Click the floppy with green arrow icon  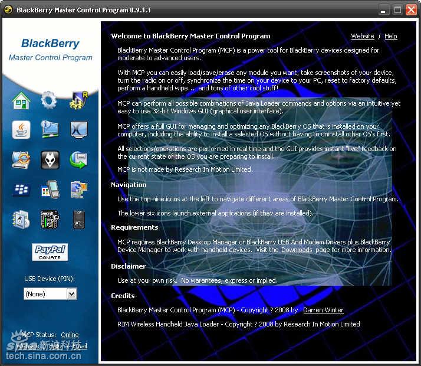tap(78, 160)
